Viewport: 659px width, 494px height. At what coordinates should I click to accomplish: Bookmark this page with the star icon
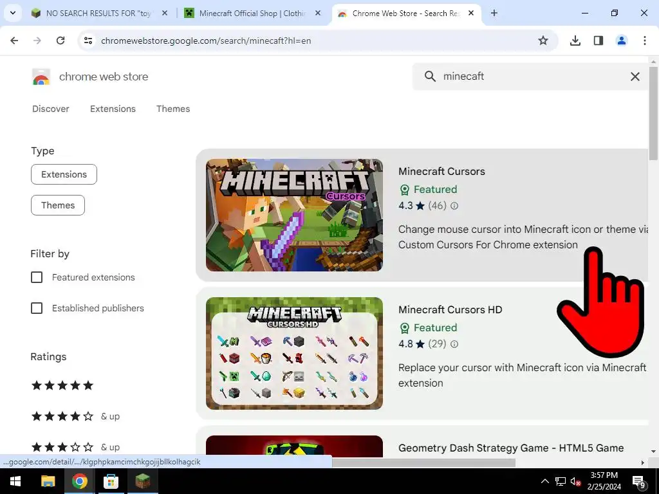click(x=543, y=41)
